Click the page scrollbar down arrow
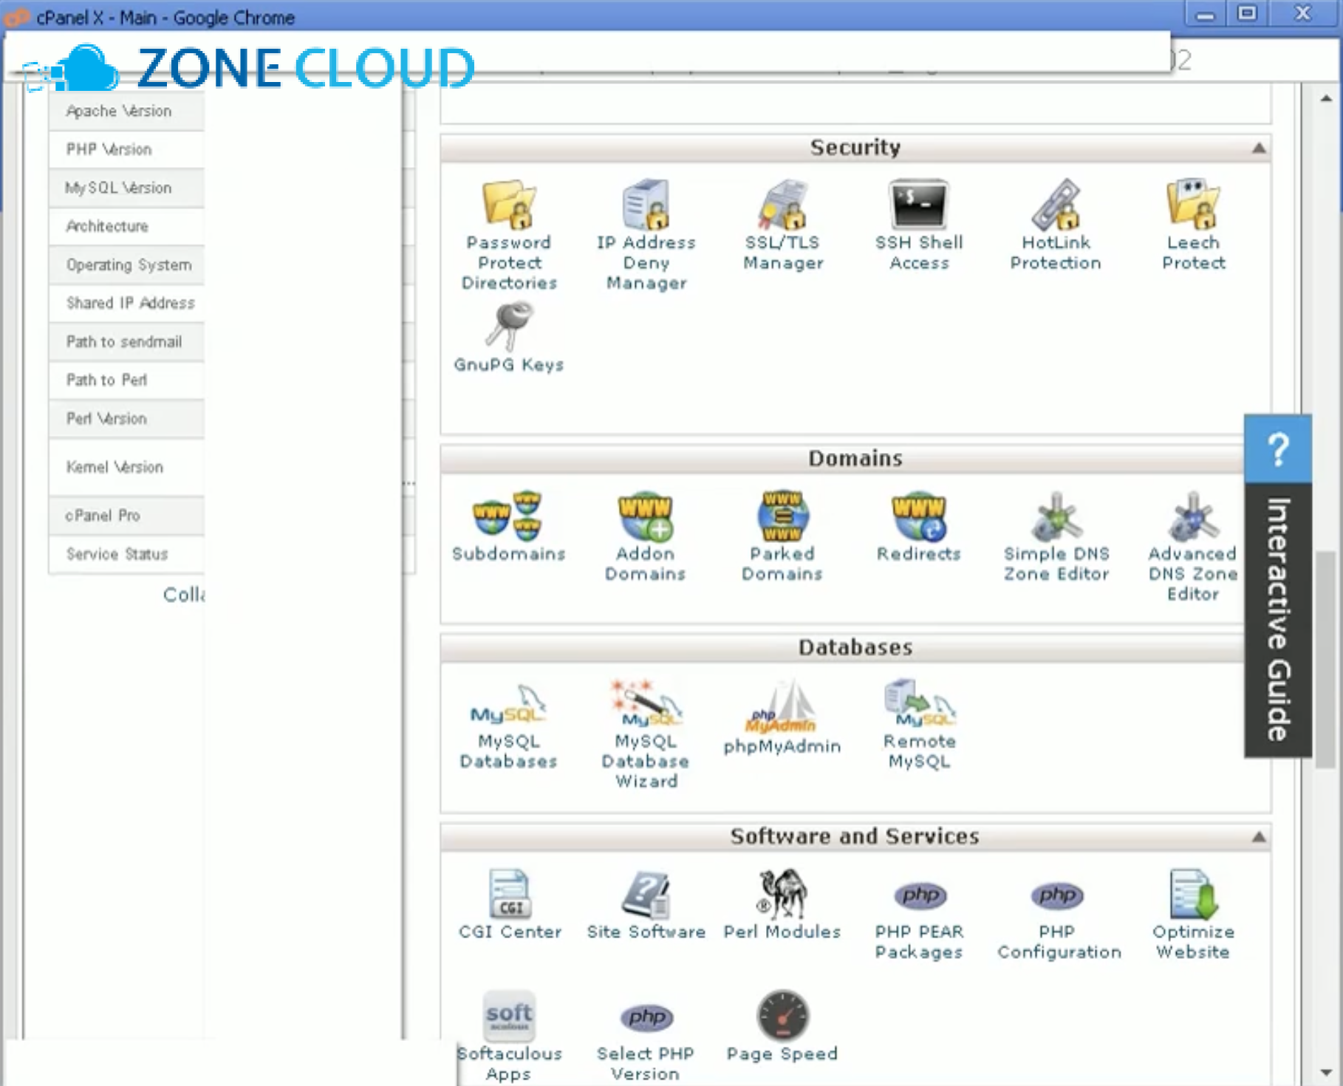 pos(1326,1072)
